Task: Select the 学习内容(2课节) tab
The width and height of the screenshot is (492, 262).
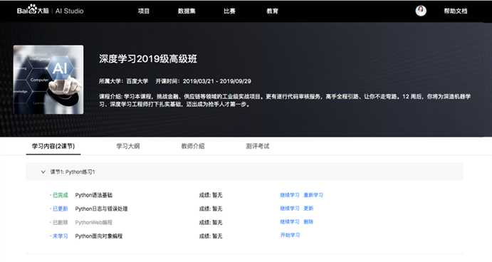Action: coord(53,146)
